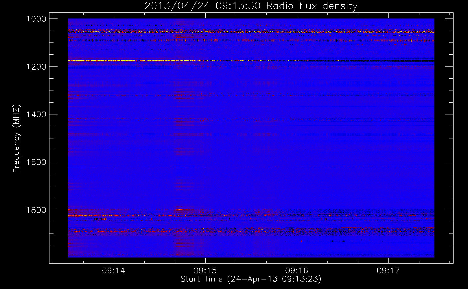This screenshot has width=468, height=289.
Task: Select the 1600 frequency axis label
Action: coord(36,162)
